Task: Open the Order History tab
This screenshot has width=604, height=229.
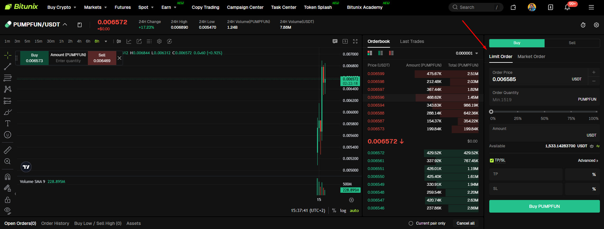Action: click(x=55, y=223)
